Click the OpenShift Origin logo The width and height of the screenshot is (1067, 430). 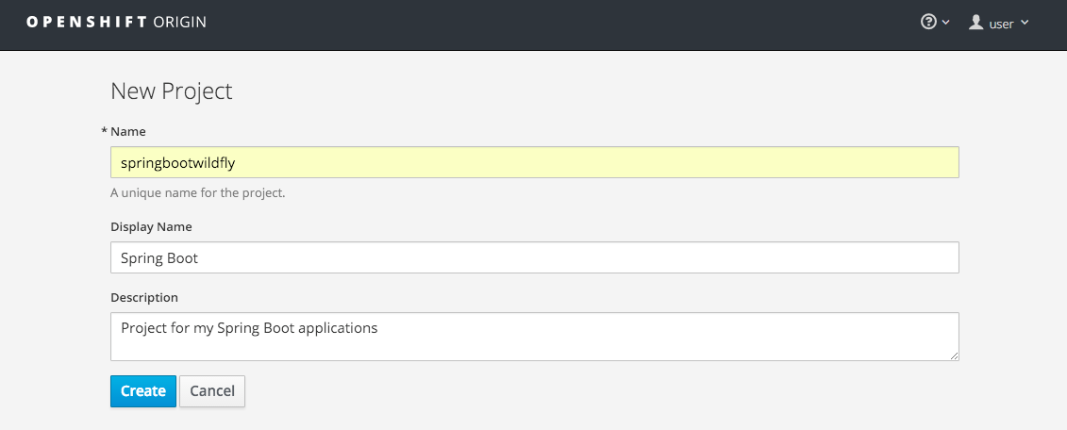click(116, 22)
